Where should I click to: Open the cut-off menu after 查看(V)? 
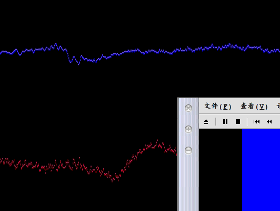tap(278, 106)
